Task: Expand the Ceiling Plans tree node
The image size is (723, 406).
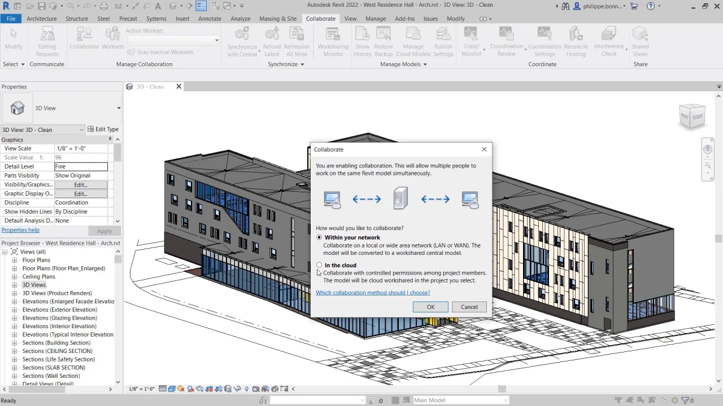Action: click(x=15, y=277)
